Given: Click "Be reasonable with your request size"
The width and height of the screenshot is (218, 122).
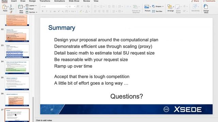Looking at the screenshot, I should point(91,60).
